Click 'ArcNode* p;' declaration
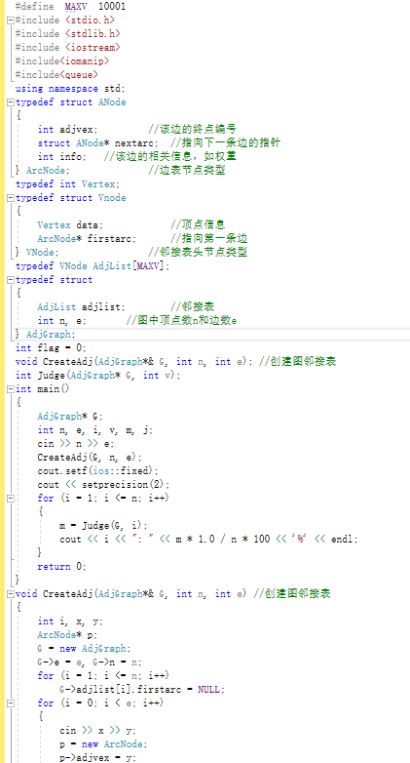The image size is (410, 763). tap(68, 635)
